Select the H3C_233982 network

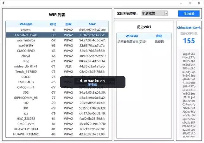coord(57,119)
